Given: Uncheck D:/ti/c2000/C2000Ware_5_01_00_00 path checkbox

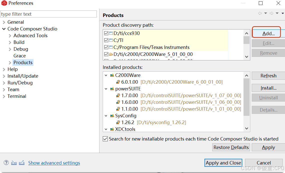Looking at the screenshot, I should (106, 54).
